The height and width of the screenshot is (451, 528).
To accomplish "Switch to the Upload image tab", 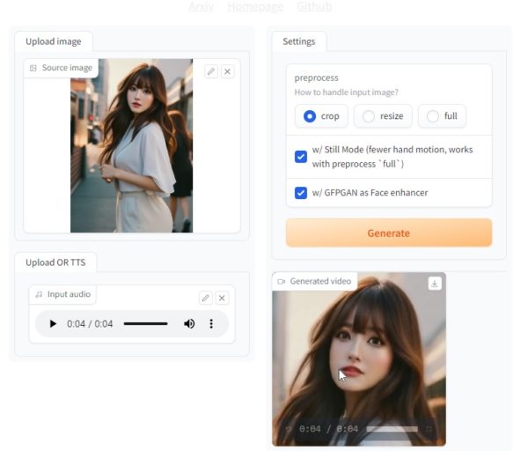I will (54, 41).
